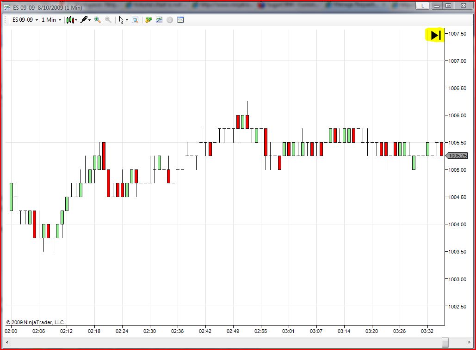Expand the drawing tools dropdown arrow
The image size is (476, 350).
[x=90, y=20]
